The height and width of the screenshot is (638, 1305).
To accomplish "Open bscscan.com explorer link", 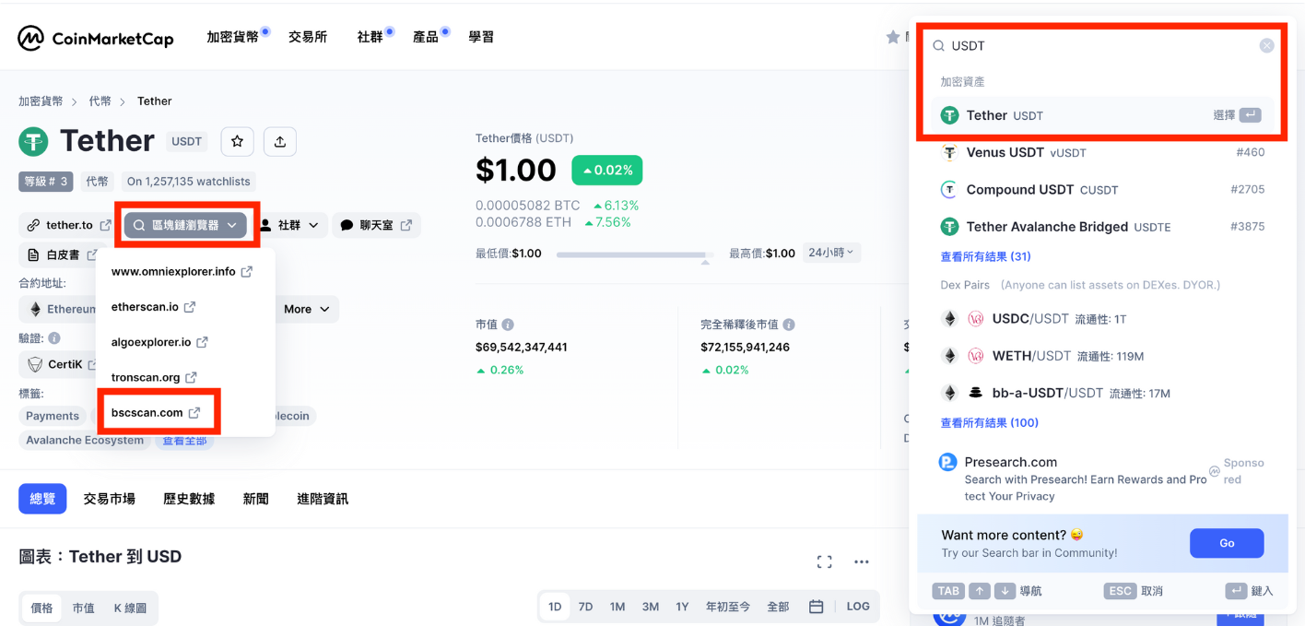I will click(x=156, y=413).
